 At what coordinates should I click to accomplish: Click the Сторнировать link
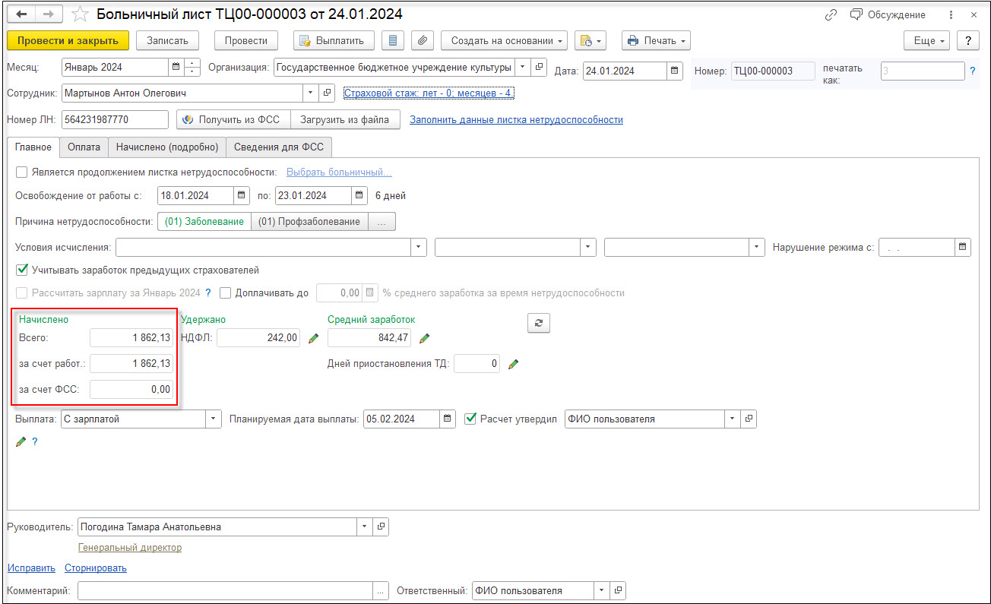click(x=96, y=568)
